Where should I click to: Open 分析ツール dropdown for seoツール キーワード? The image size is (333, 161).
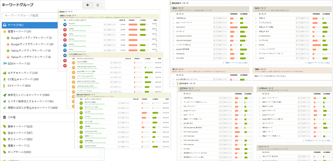pyautogui.click(x=222, y=22)
